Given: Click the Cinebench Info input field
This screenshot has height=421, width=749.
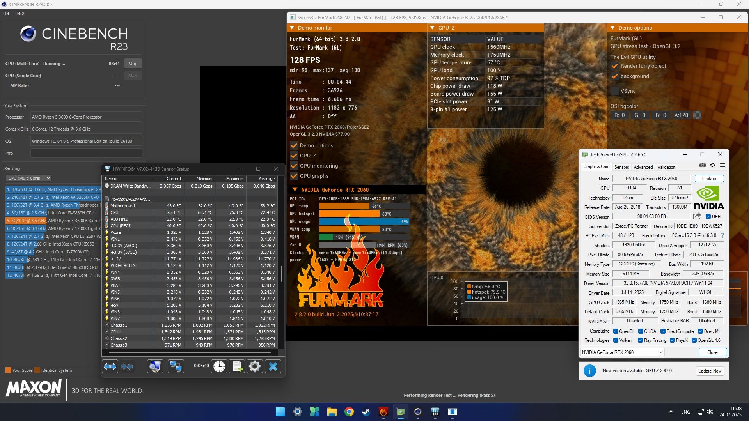Looking at the screenshot, I should (x=86, y=153).
